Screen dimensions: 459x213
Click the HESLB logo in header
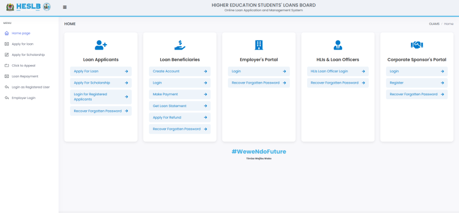(x=28, y=7)
